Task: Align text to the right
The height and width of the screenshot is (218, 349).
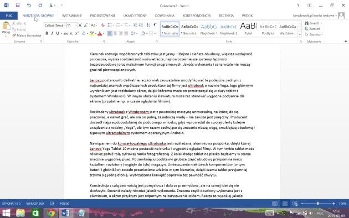Action: 121,34
